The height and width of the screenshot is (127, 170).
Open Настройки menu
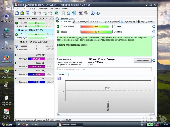point(55,8)
